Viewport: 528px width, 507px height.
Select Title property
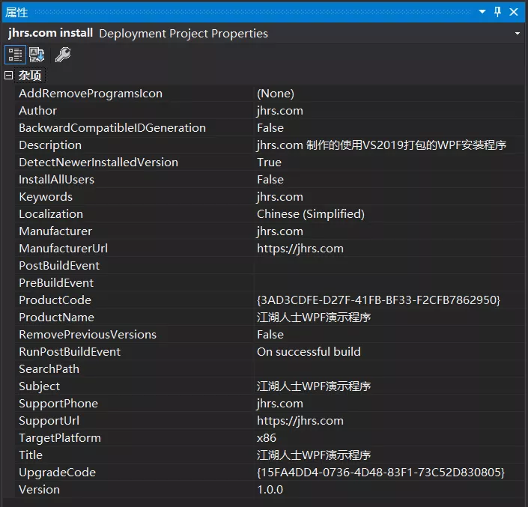[x=31, y=455]
